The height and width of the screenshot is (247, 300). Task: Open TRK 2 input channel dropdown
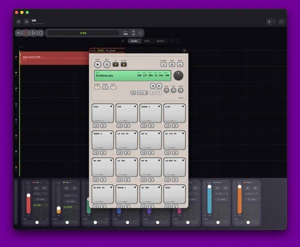(x=71, y=195)
